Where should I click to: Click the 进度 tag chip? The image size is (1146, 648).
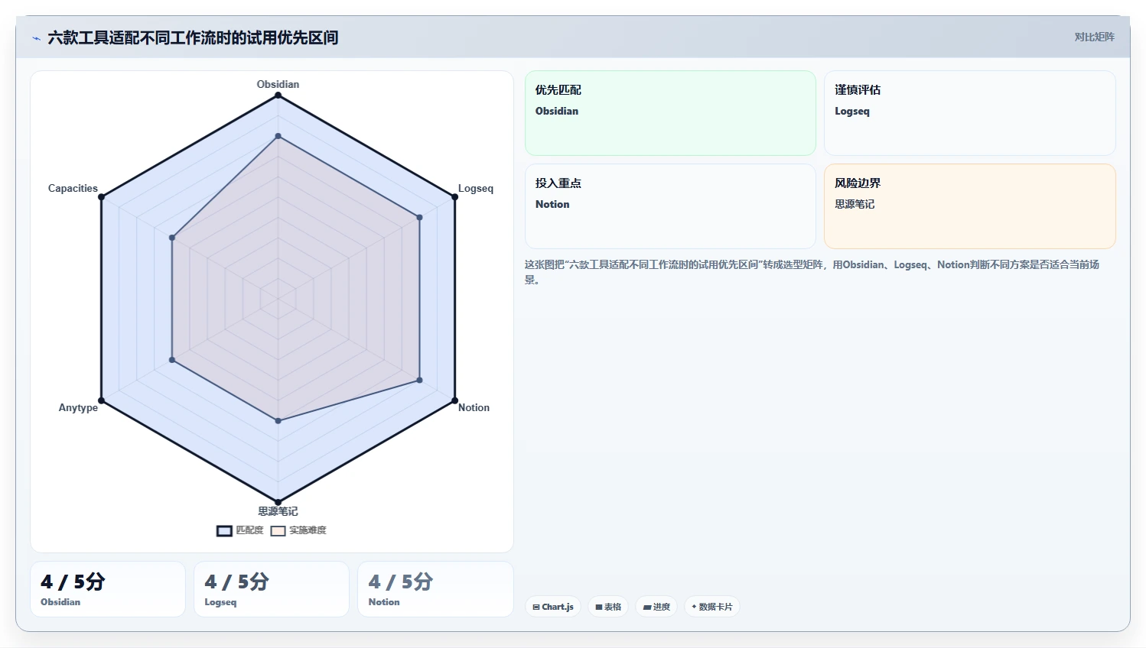pos(656,607)
